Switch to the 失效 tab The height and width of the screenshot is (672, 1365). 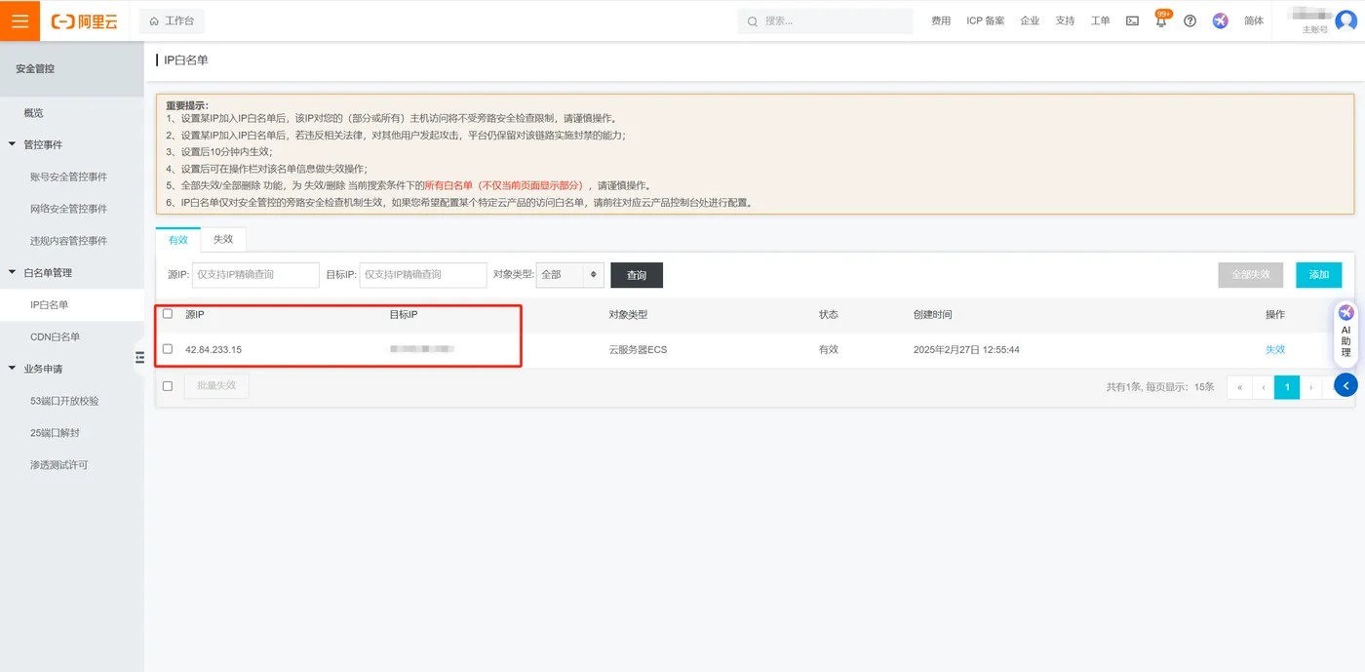tap(223, 239)
